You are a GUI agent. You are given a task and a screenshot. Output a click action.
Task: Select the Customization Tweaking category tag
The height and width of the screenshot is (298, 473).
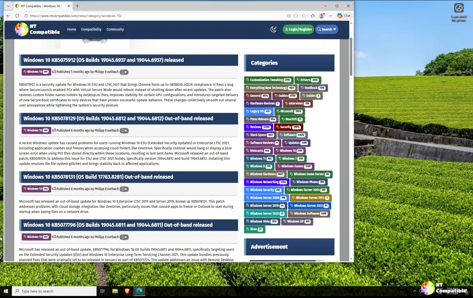coord(269,80)
